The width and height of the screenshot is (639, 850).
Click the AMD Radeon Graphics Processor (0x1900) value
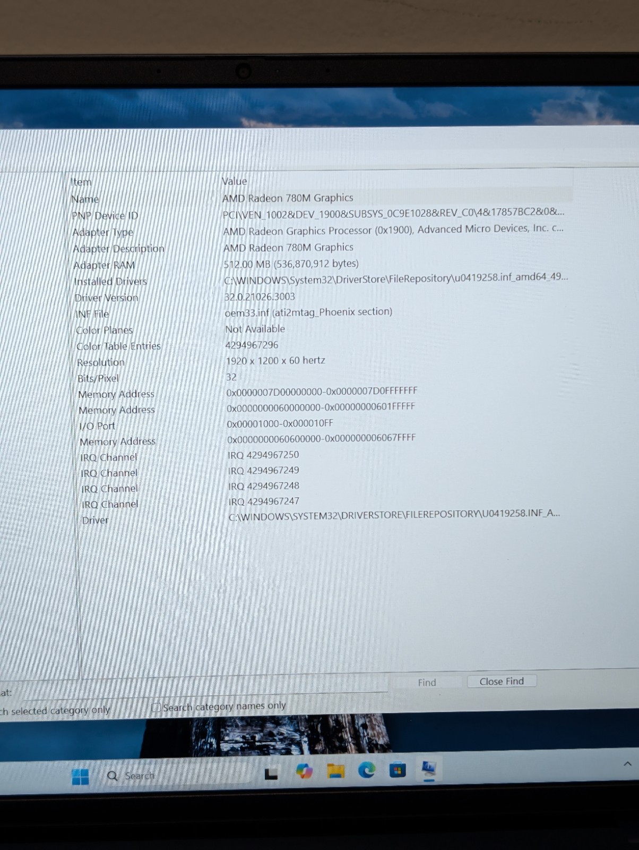click(393, 229)
